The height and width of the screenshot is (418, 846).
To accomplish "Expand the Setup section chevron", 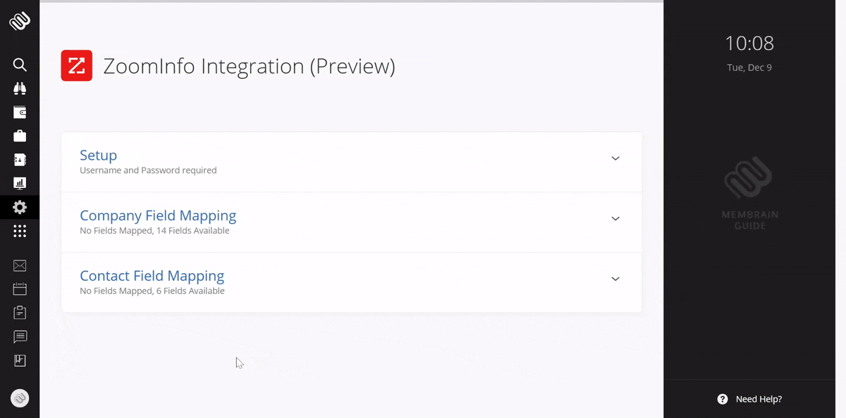I will [615, 158].
